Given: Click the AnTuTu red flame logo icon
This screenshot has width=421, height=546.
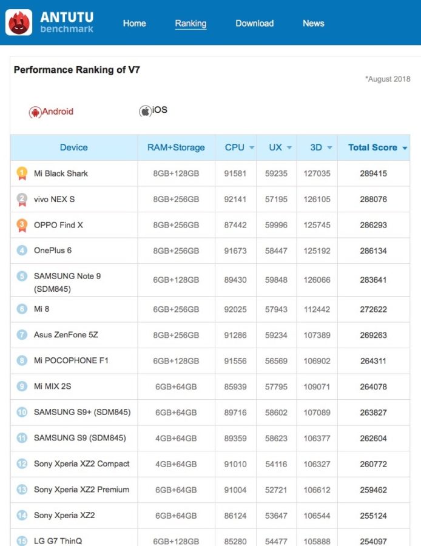Looking at the screenshot, I should [x=19, y=22].
